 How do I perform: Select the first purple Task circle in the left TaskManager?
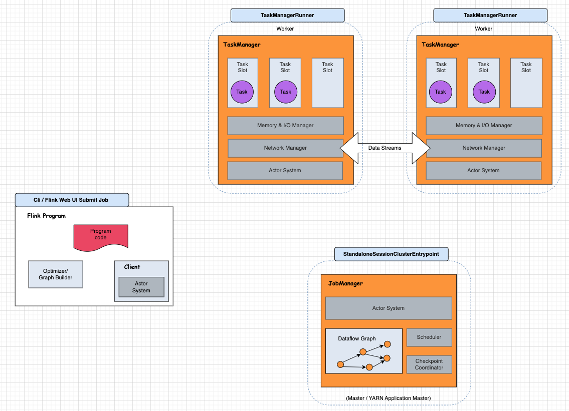coord(242,92)
